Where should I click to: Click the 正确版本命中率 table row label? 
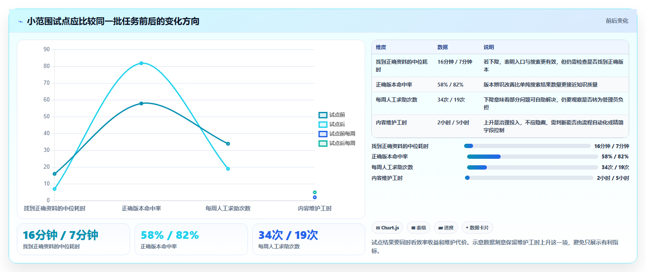coord(394,85)
